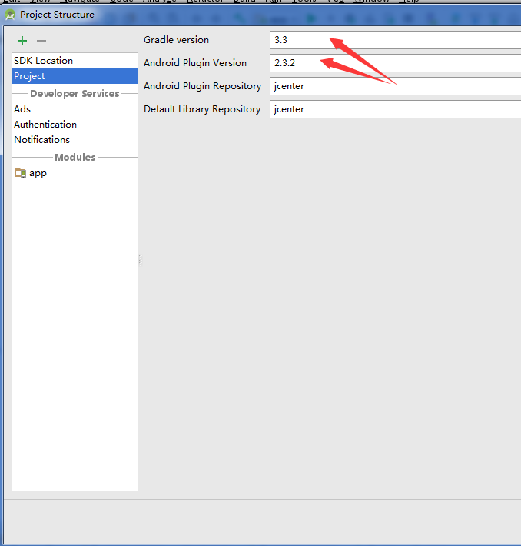Click the Android Plugin Repository label
This screenshot has width=521, height=546.
click(x=202, y=86)
